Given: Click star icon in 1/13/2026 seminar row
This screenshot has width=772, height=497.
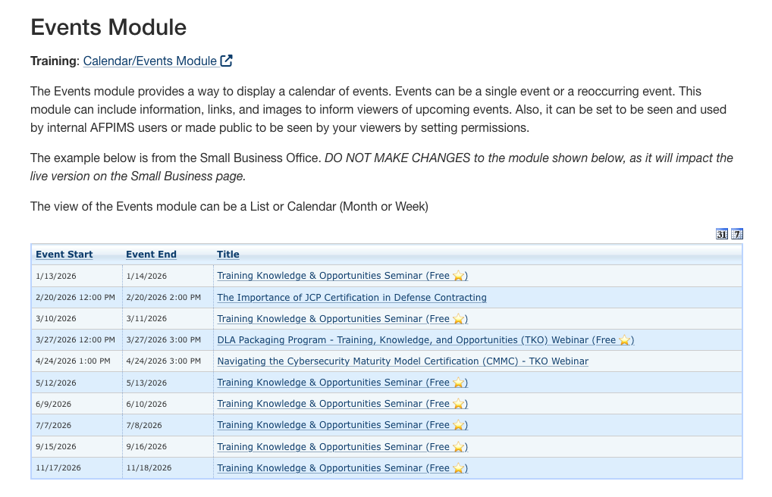Looking at the screenshot, I should click(458, 277).
